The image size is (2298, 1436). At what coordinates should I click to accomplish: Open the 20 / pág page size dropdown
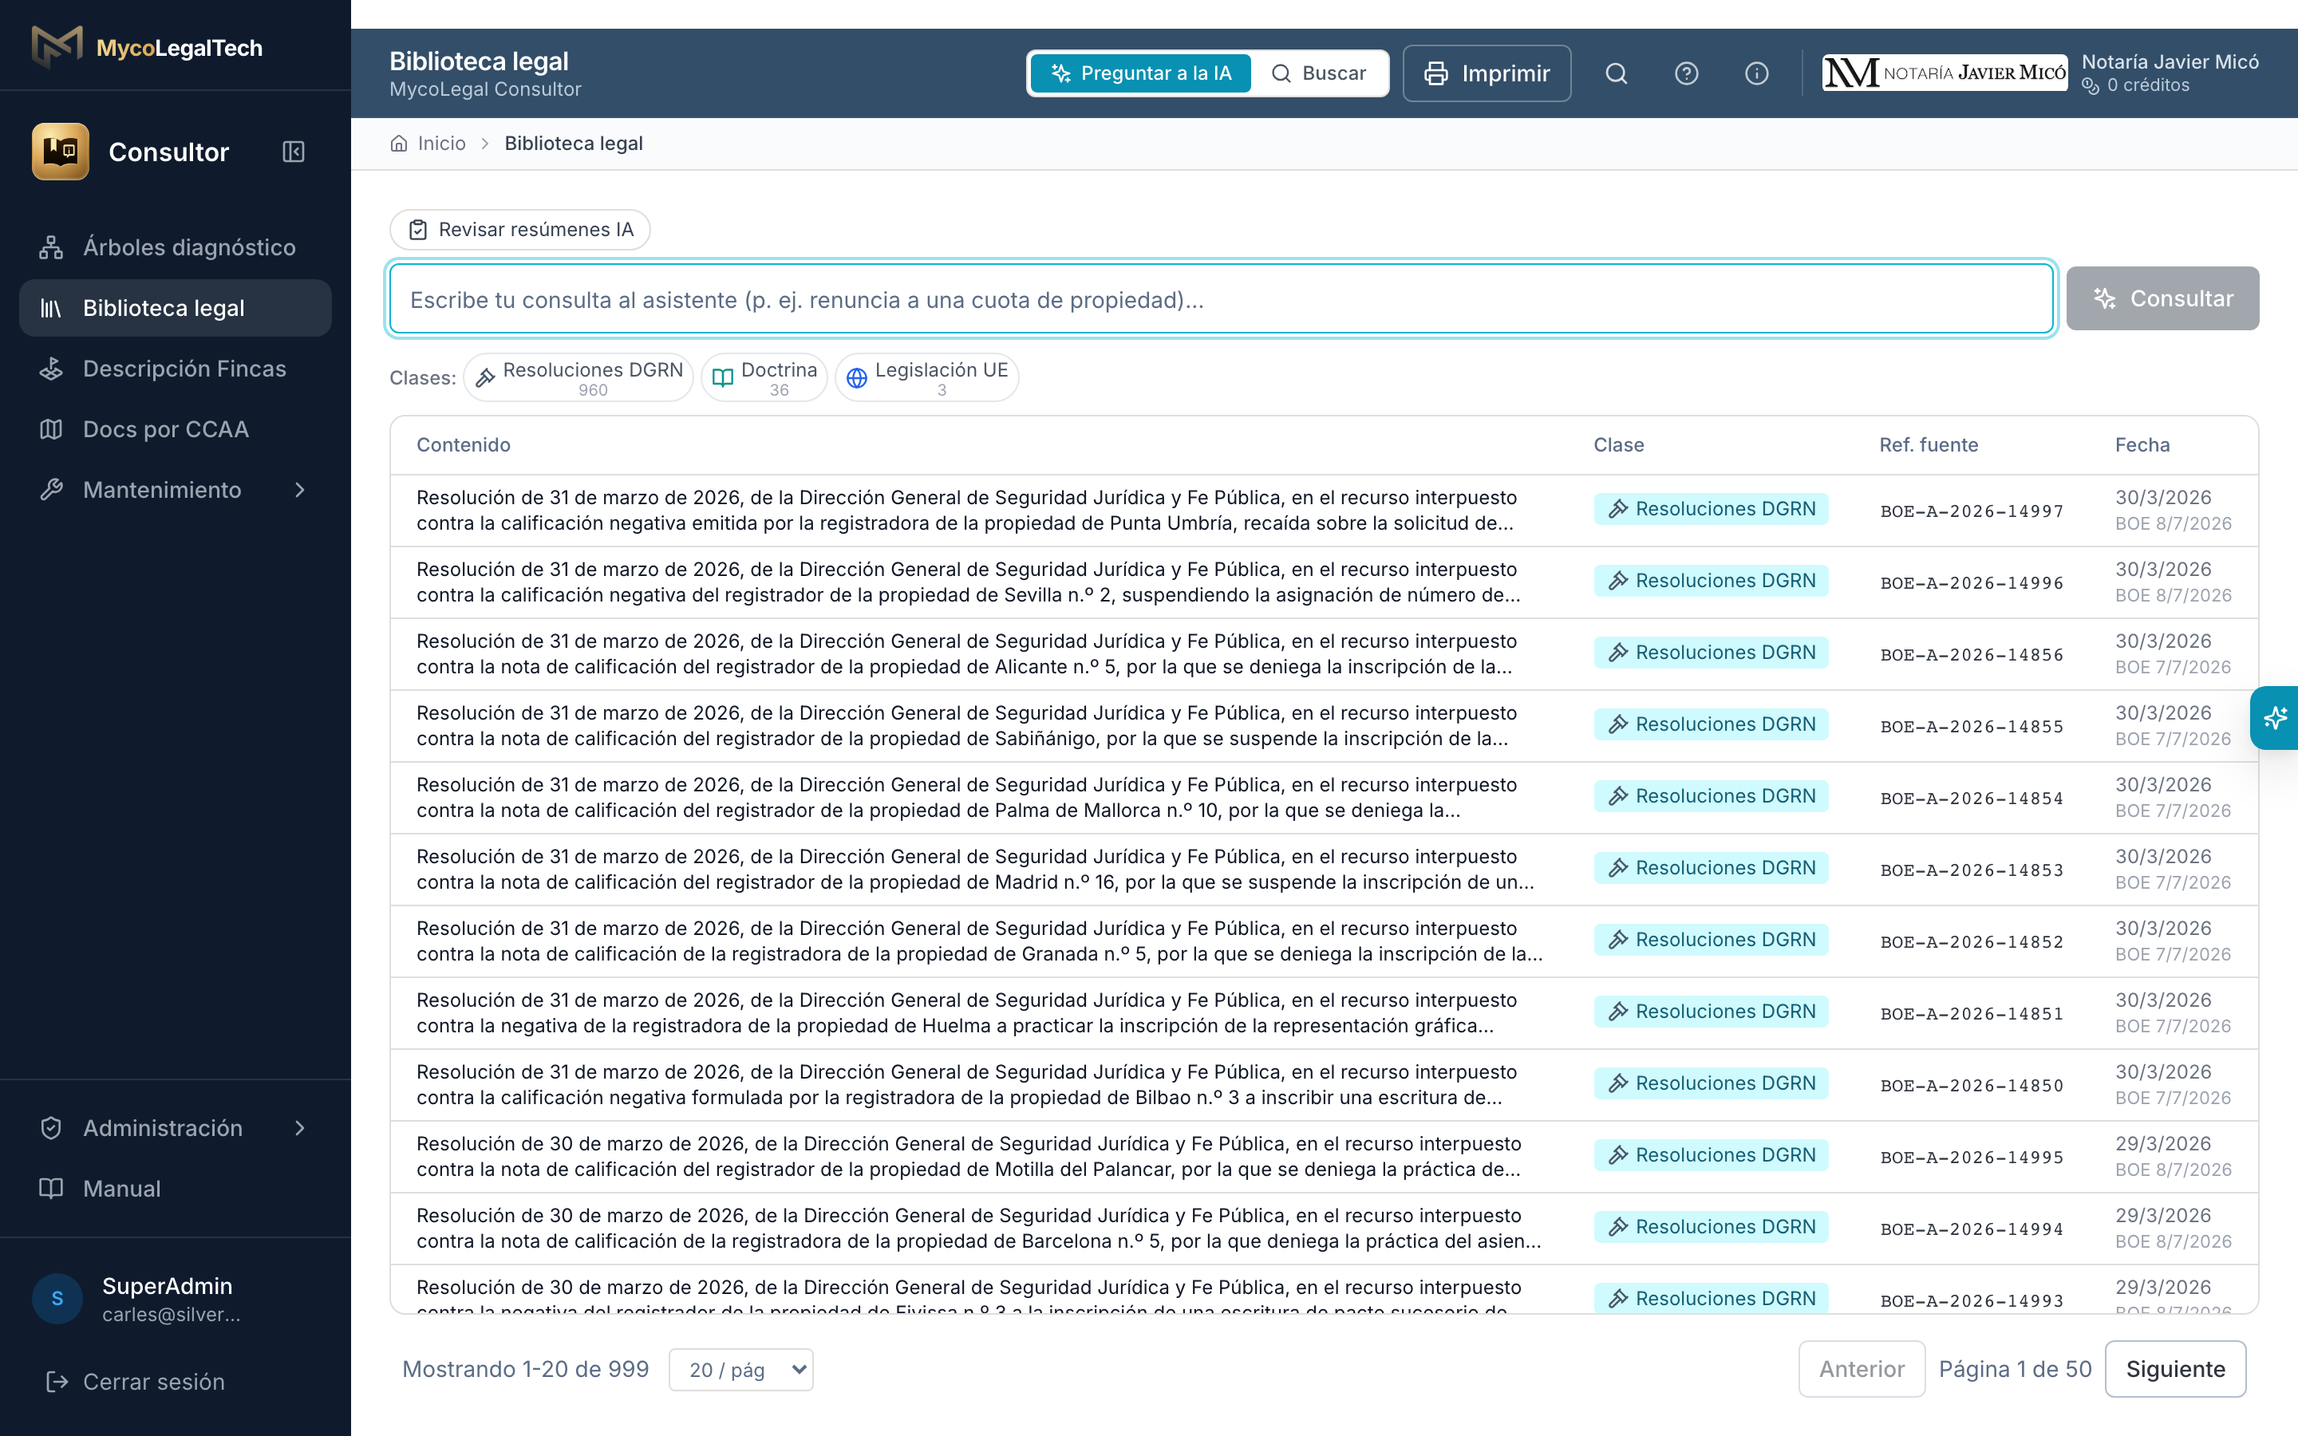[740, 1370]
